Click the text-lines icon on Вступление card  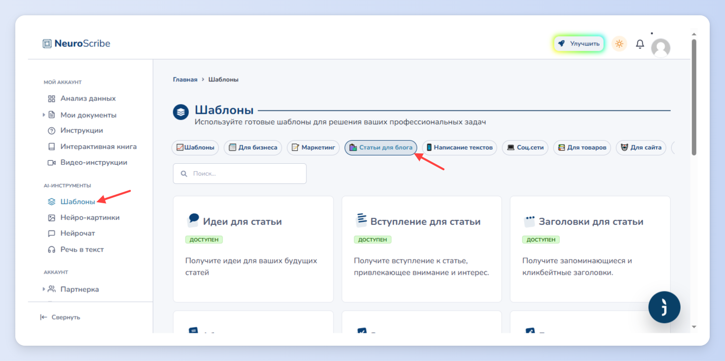coord(362,220)
